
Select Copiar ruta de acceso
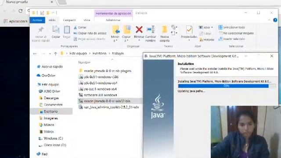[x=90, y=33]
